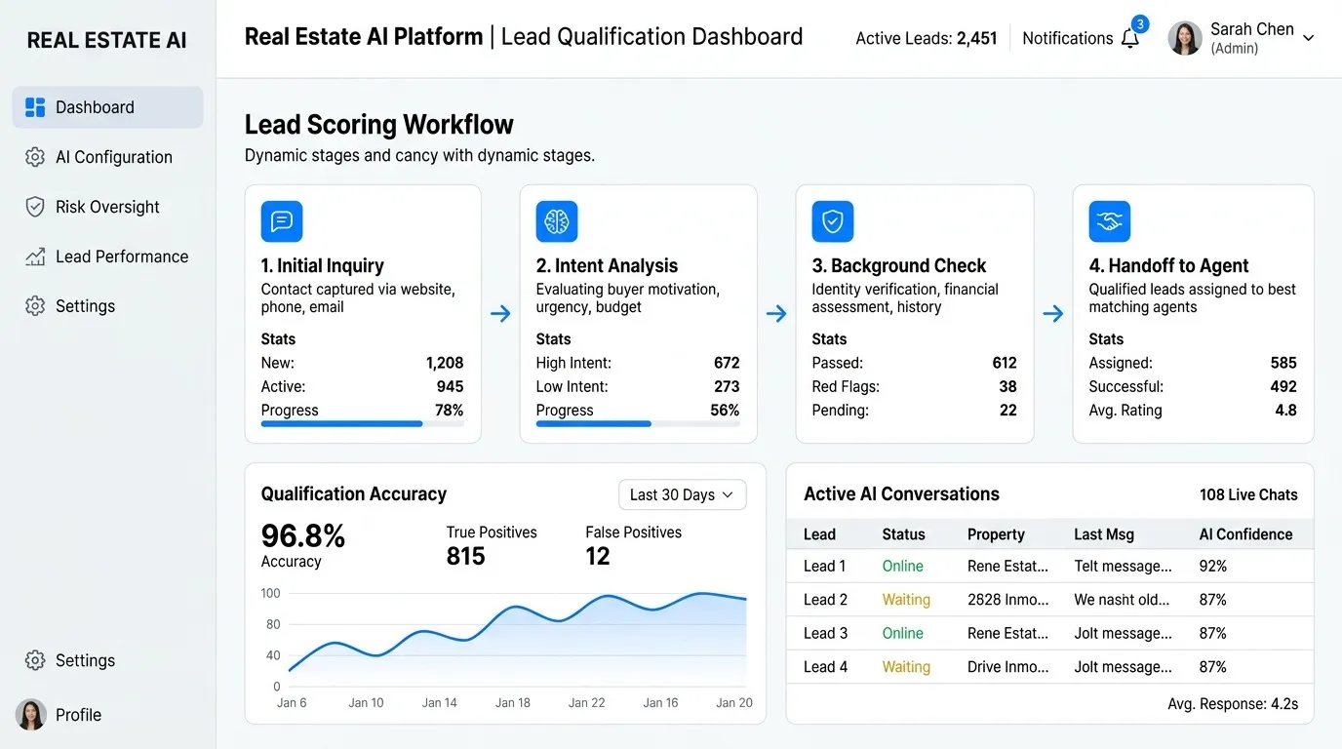Open the Last 30 Days dropdown
The height and width of the screenshot is (749, 1342).
click(x=683, y=494)
